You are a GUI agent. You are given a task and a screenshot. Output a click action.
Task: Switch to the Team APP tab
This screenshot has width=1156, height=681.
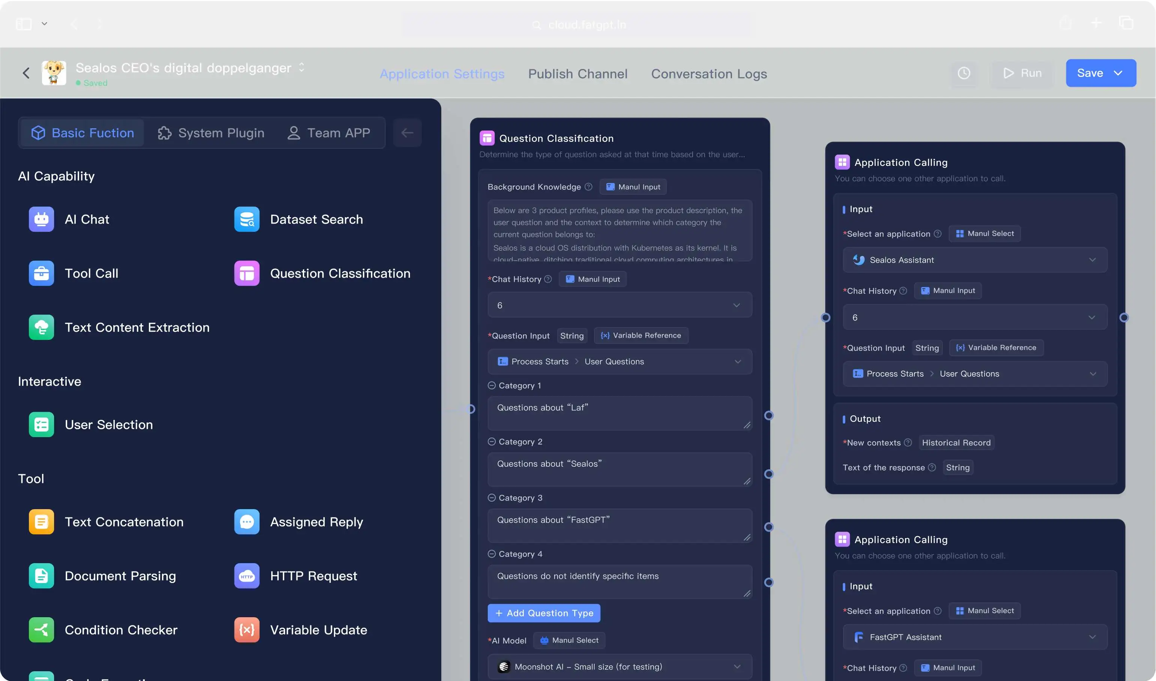[x=329, y=133]
